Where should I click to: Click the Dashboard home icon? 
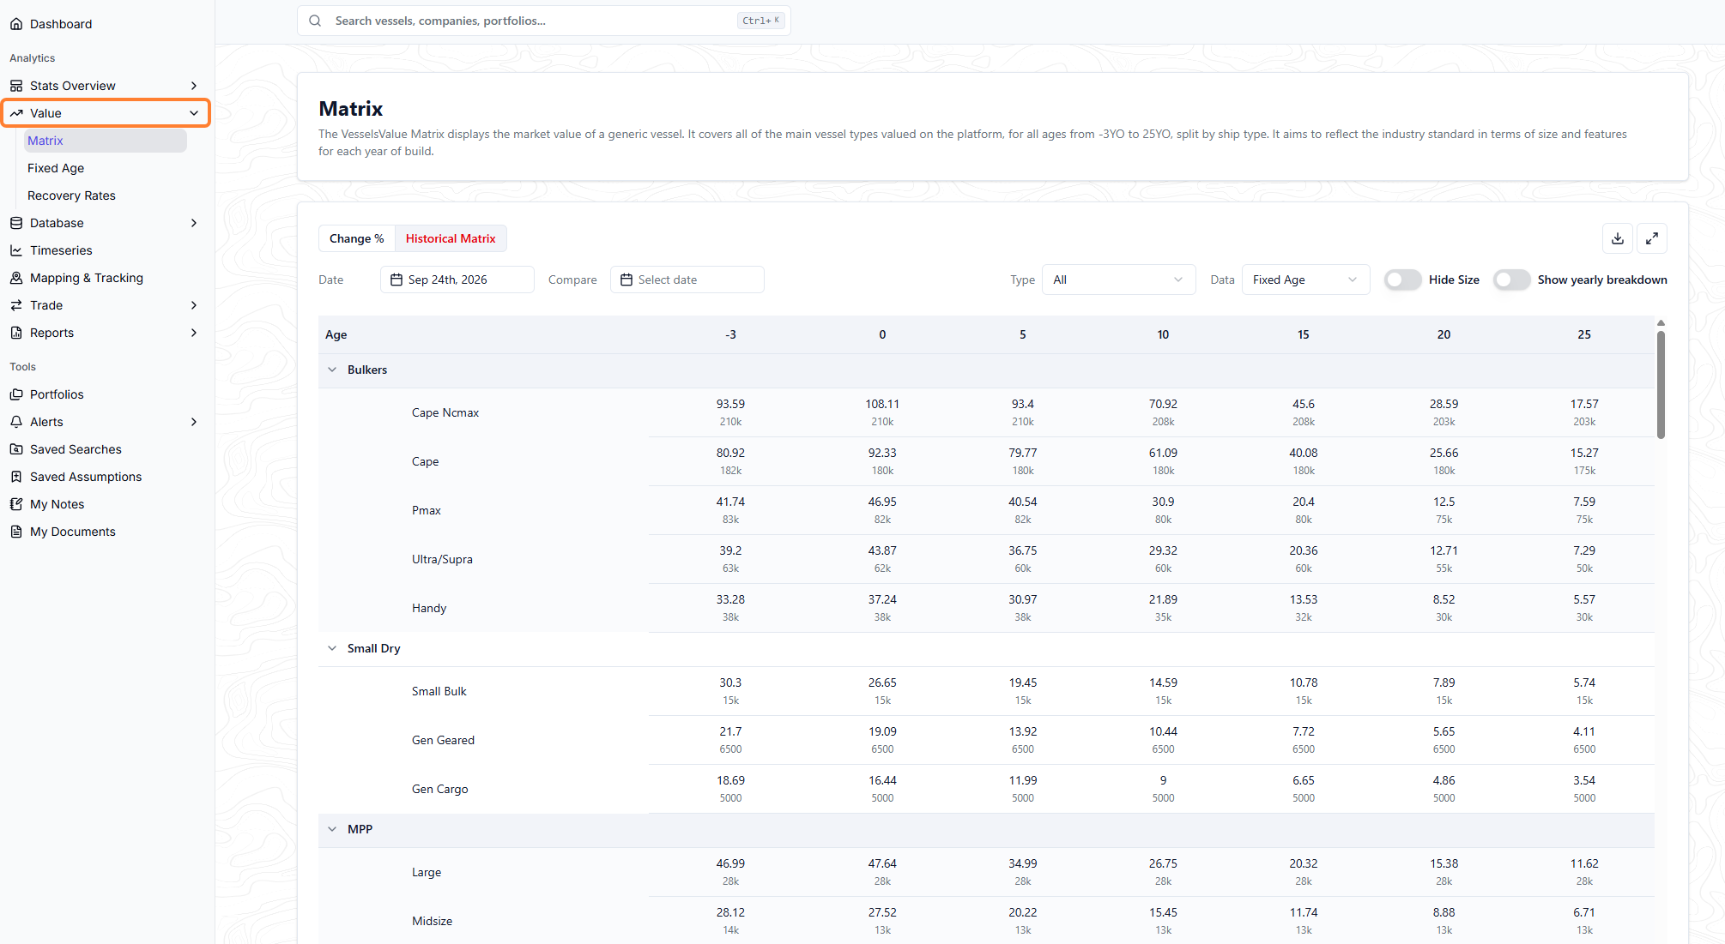point(16,24)
